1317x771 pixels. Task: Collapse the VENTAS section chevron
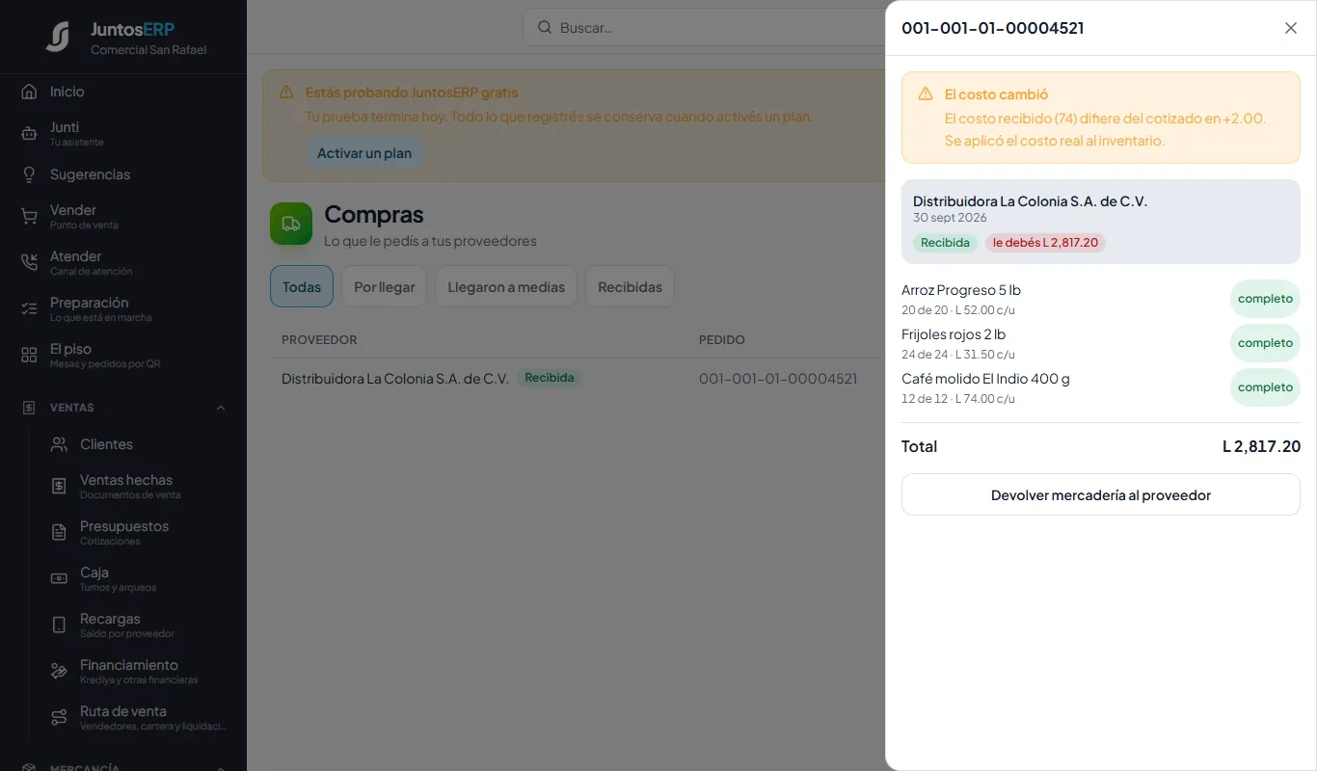(221, 408)
